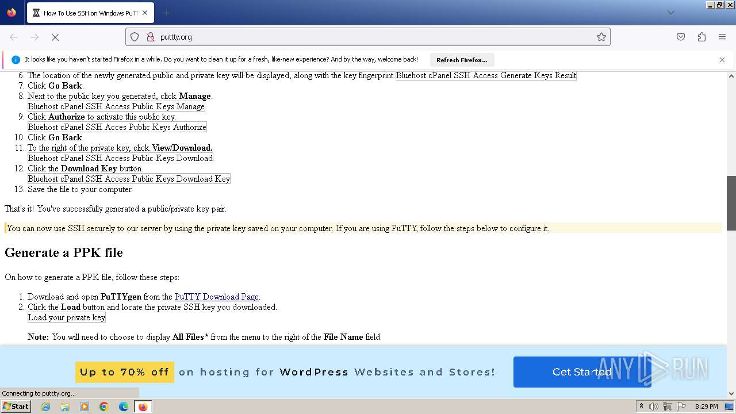Click the address bar showing puttty.org
Viewport: 736px width, 414px height.
point(368,37)
